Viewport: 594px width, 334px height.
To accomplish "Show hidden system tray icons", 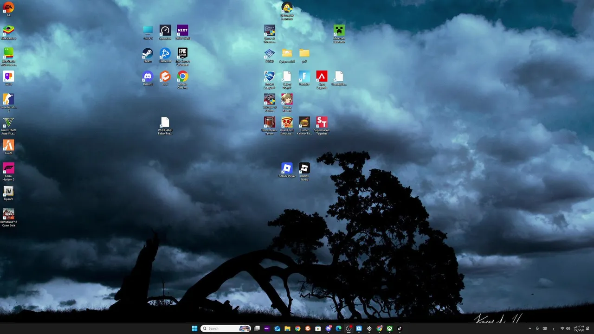I will [x=530, y=328].
